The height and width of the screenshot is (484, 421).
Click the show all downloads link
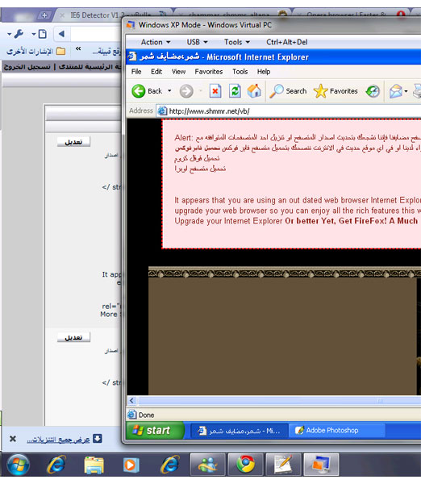58,440
